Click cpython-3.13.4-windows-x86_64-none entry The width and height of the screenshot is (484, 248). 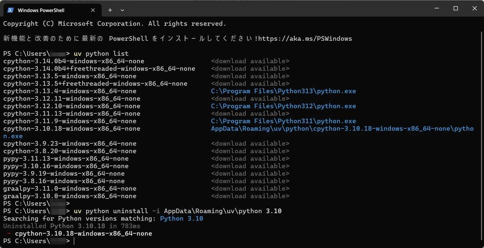(x=70, y=91)
